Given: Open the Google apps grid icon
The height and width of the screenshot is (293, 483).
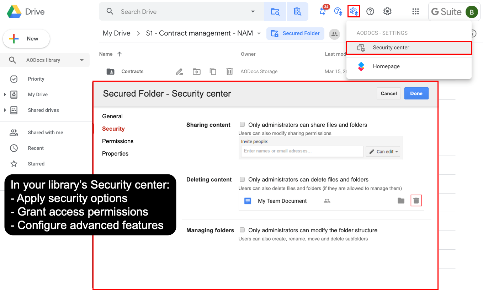Looking at the screenshot, I should pos(415,12).
